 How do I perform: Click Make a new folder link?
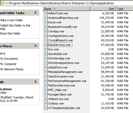click(x=11, y=20)
